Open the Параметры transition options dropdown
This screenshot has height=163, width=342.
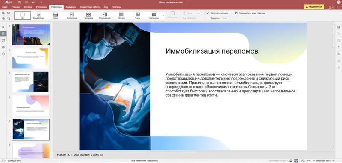[173, 16]
